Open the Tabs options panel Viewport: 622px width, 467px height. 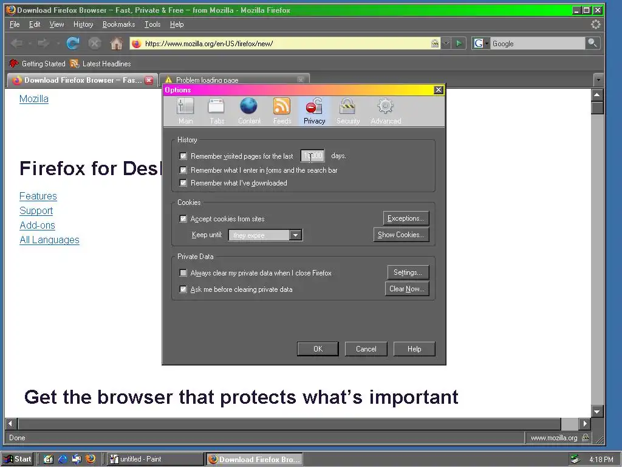point(217,111)
